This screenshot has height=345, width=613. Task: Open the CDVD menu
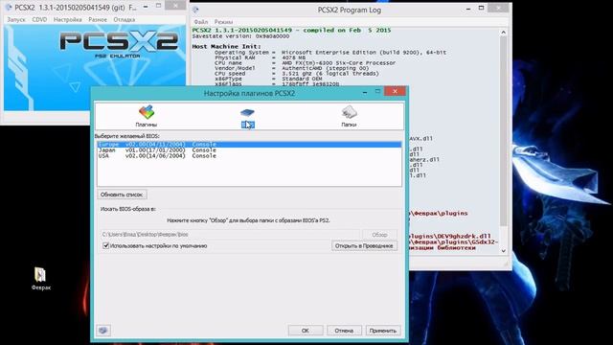coord(39,19)
